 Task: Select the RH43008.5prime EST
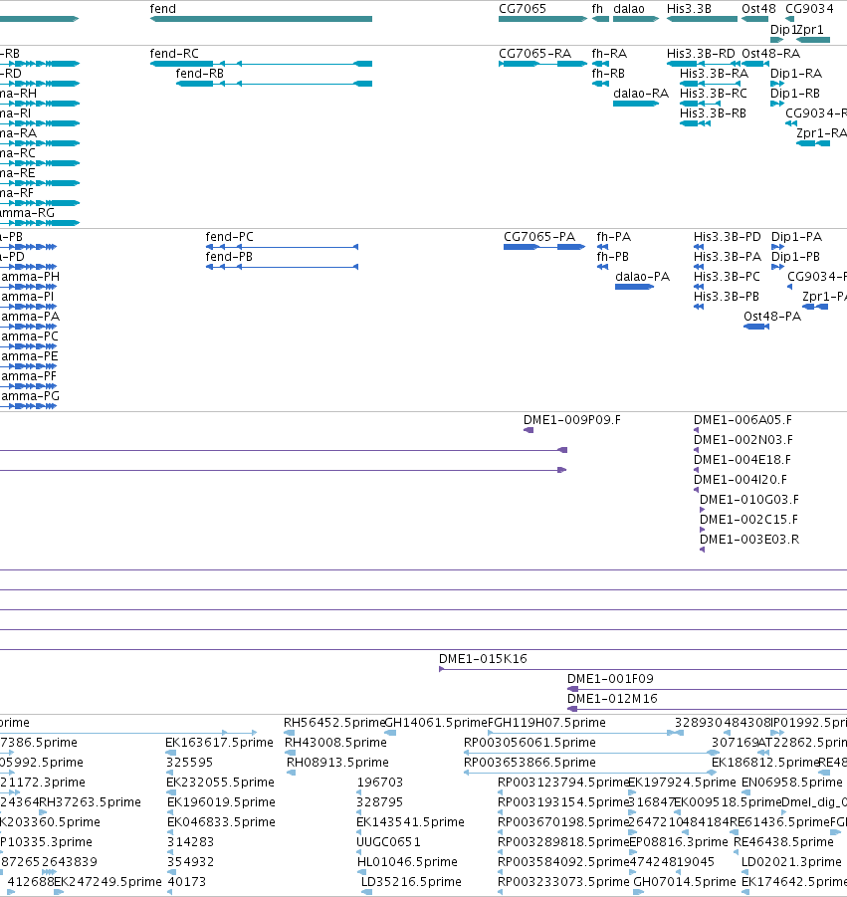[x=291, y=753]
